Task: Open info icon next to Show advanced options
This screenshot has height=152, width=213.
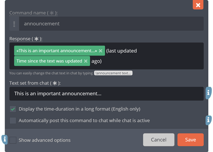Action: click(x=5, y=140)
